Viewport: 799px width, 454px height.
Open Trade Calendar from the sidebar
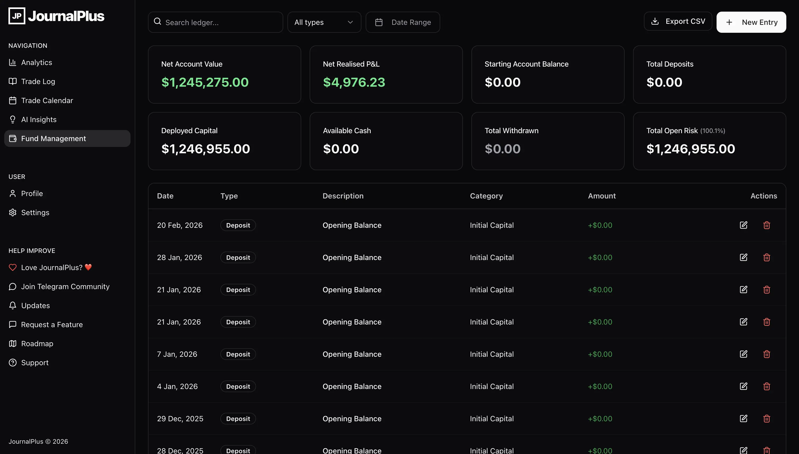pos(47,100)
